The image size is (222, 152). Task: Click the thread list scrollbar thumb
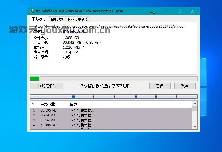point(195,108)
